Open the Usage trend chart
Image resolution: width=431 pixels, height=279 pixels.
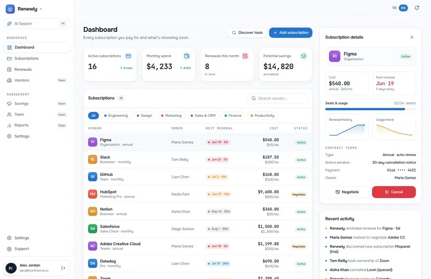[x=394, y=127]
